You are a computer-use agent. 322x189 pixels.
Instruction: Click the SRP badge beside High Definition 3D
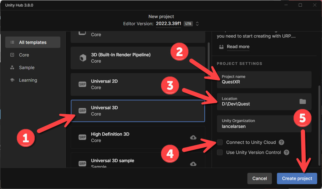click(x=82, y=137)
